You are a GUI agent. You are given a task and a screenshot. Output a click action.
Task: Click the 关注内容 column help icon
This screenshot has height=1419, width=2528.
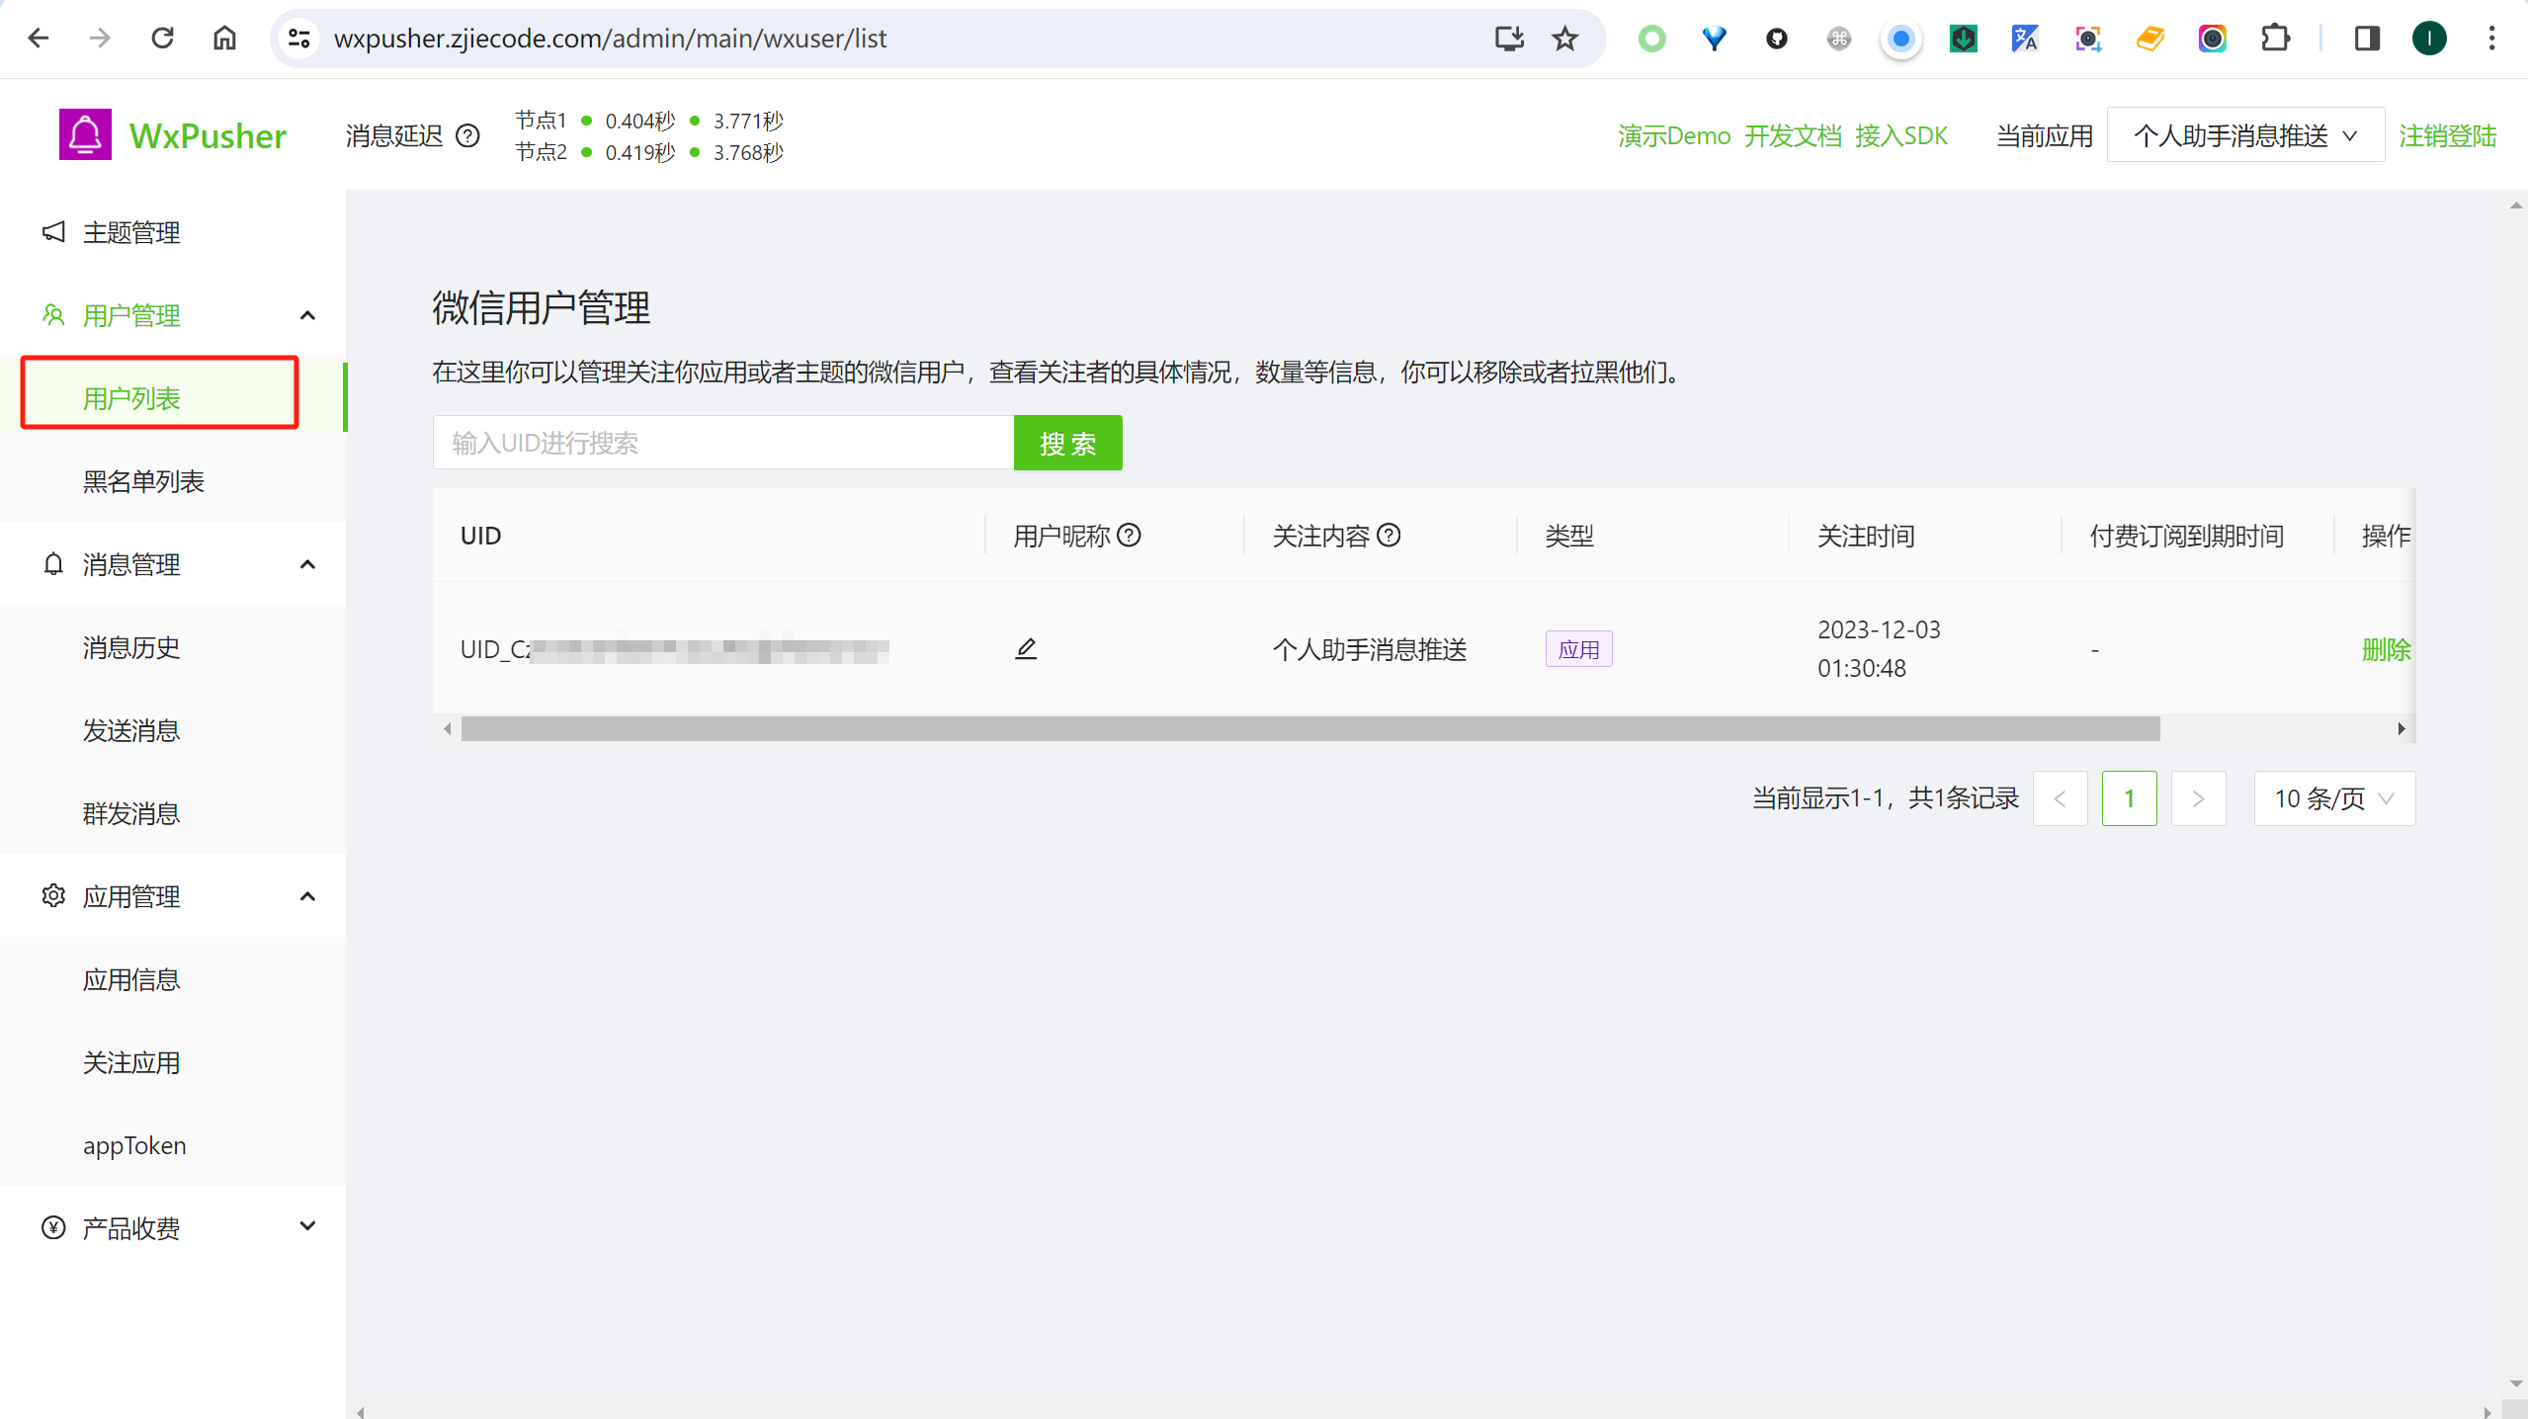pos(1390,535)
